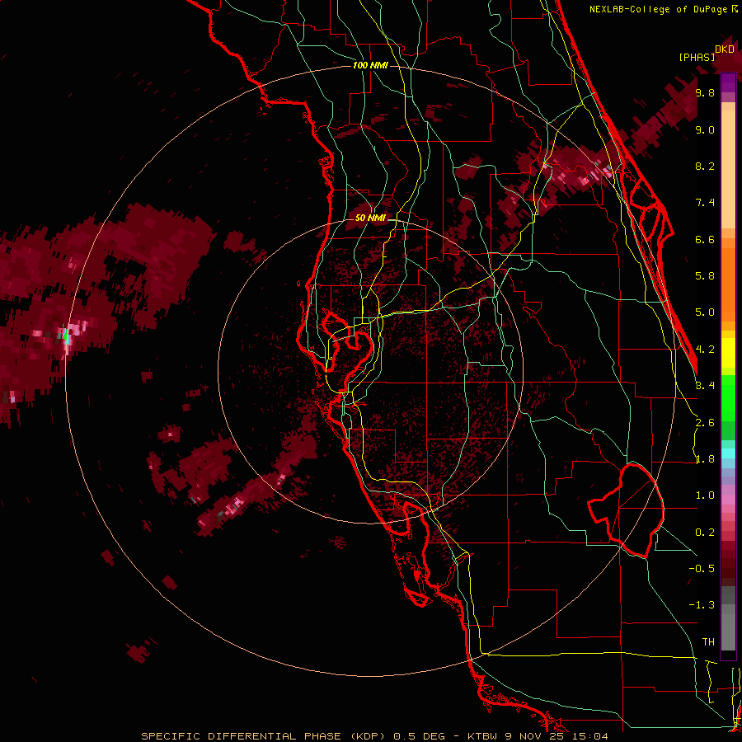Click the yellow segment of the color bar
The width and height of the screenshot is (742, 742).
[728, 353]
